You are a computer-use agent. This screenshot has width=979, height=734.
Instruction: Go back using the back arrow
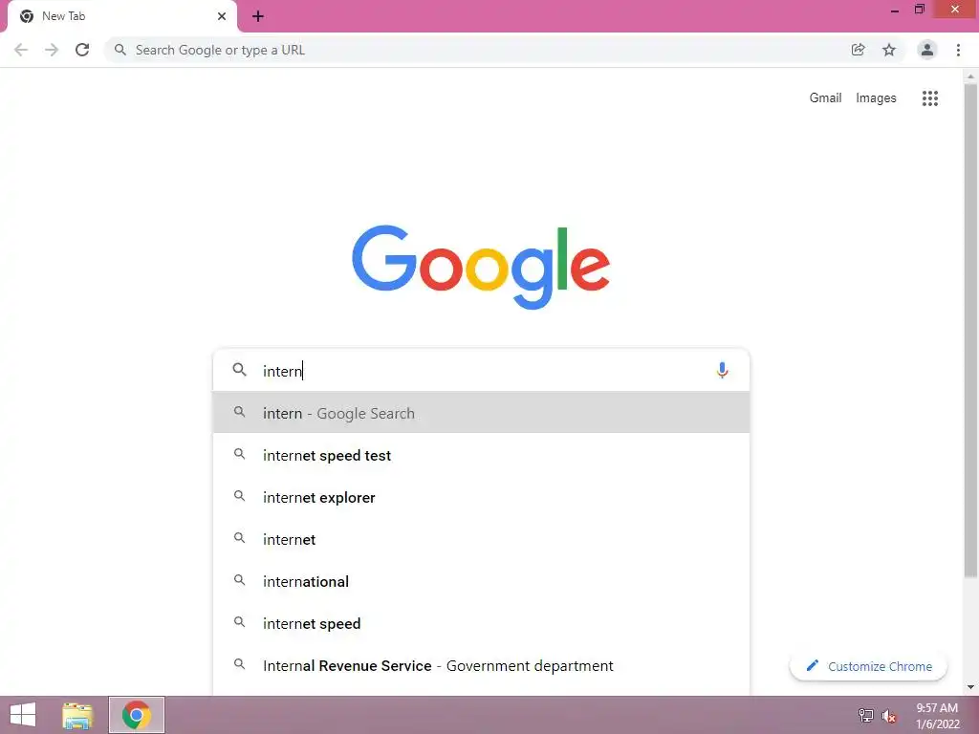pos(21,50)
